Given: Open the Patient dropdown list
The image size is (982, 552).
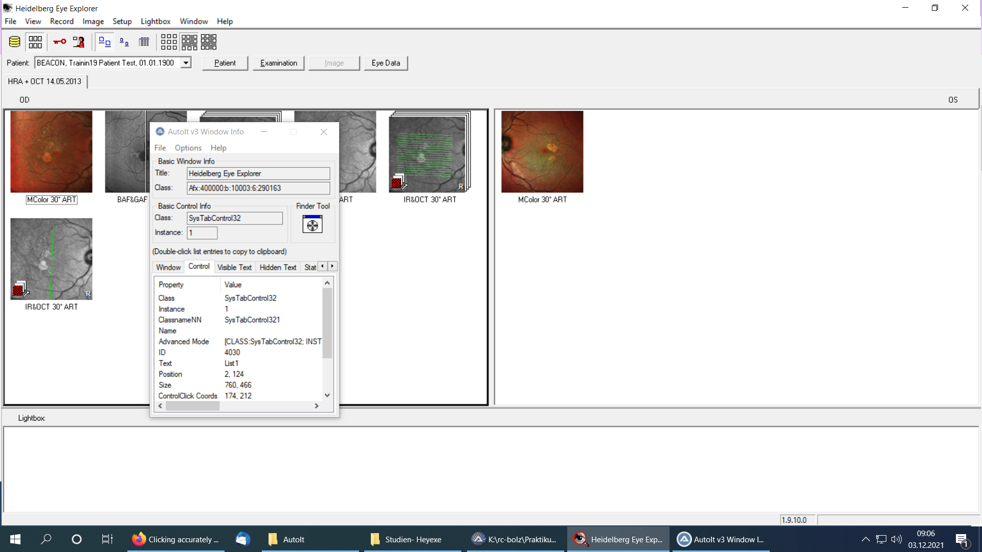Looking at the screenshot, I should click(186, 63).
